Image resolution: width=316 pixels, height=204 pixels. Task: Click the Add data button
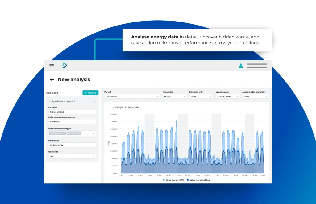90,93
